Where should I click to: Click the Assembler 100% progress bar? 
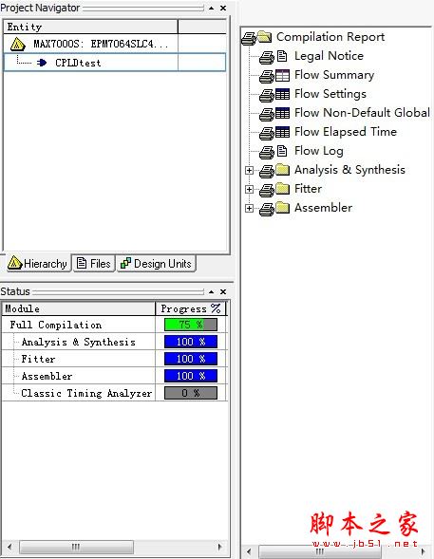[x=191, y=376]
